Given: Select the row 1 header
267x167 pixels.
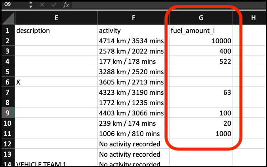Looking at the screenshot, I should [x=8, y=31].
